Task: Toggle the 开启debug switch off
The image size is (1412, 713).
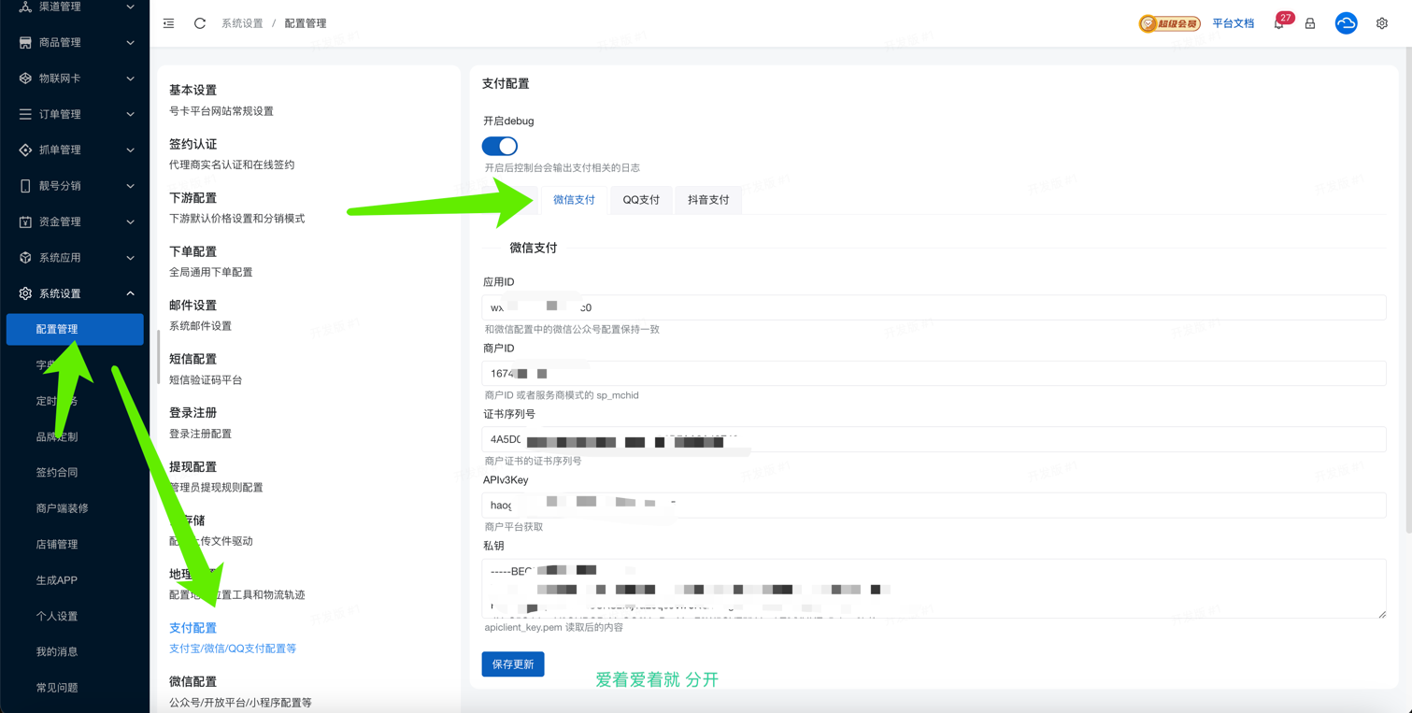Action: point(500,146)
